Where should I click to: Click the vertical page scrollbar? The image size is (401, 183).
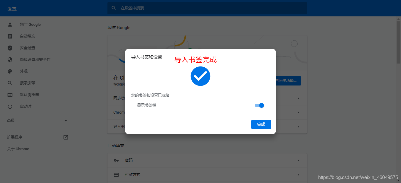(398, 100)
